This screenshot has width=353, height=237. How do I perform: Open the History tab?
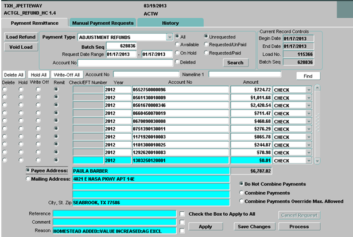[x=170, y=22]
